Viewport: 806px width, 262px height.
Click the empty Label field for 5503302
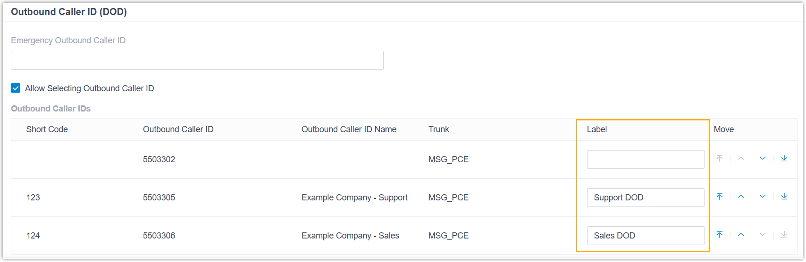[645, 159]
